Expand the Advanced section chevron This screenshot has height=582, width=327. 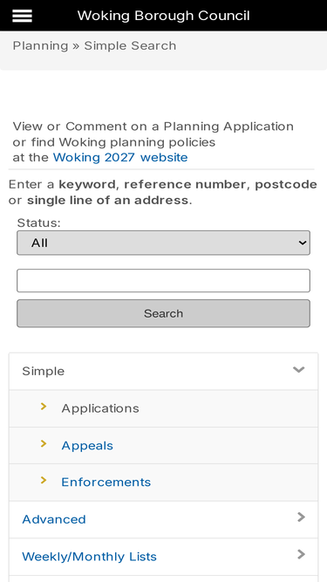point(301,517)
